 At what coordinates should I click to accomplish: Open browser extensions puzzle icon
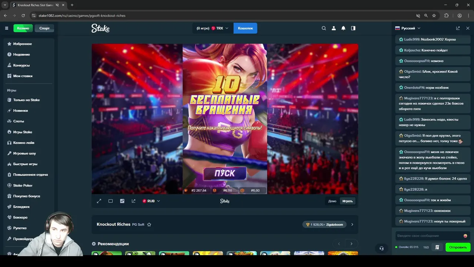click(446, 16)
